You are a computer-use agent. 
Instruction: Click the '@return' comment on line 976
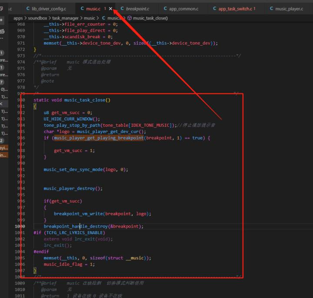50,75
